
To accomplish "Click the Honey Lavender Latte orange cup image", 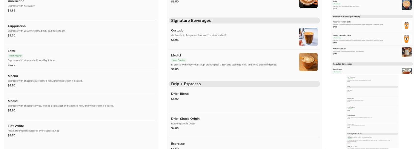I will click(406, 39).
